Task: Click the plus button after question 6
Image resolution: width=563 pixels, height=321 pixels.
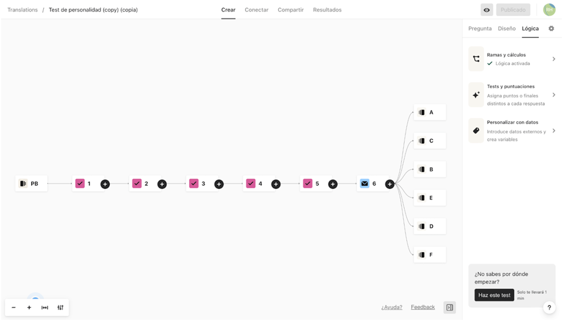Action: 389,184
